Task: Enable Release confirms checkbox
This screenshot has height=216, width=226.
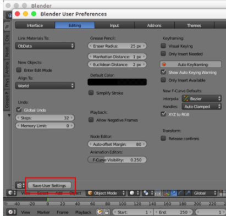Action: (x=163, y=139)
